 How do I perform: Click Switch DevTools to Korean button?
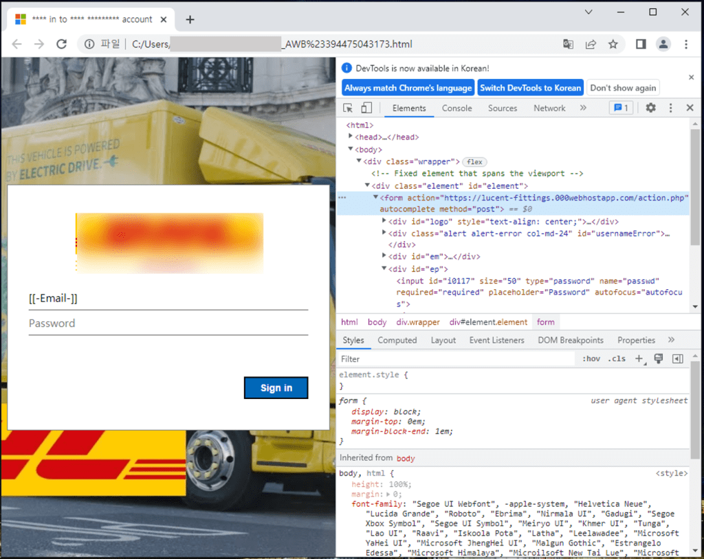tap(530, 88)
